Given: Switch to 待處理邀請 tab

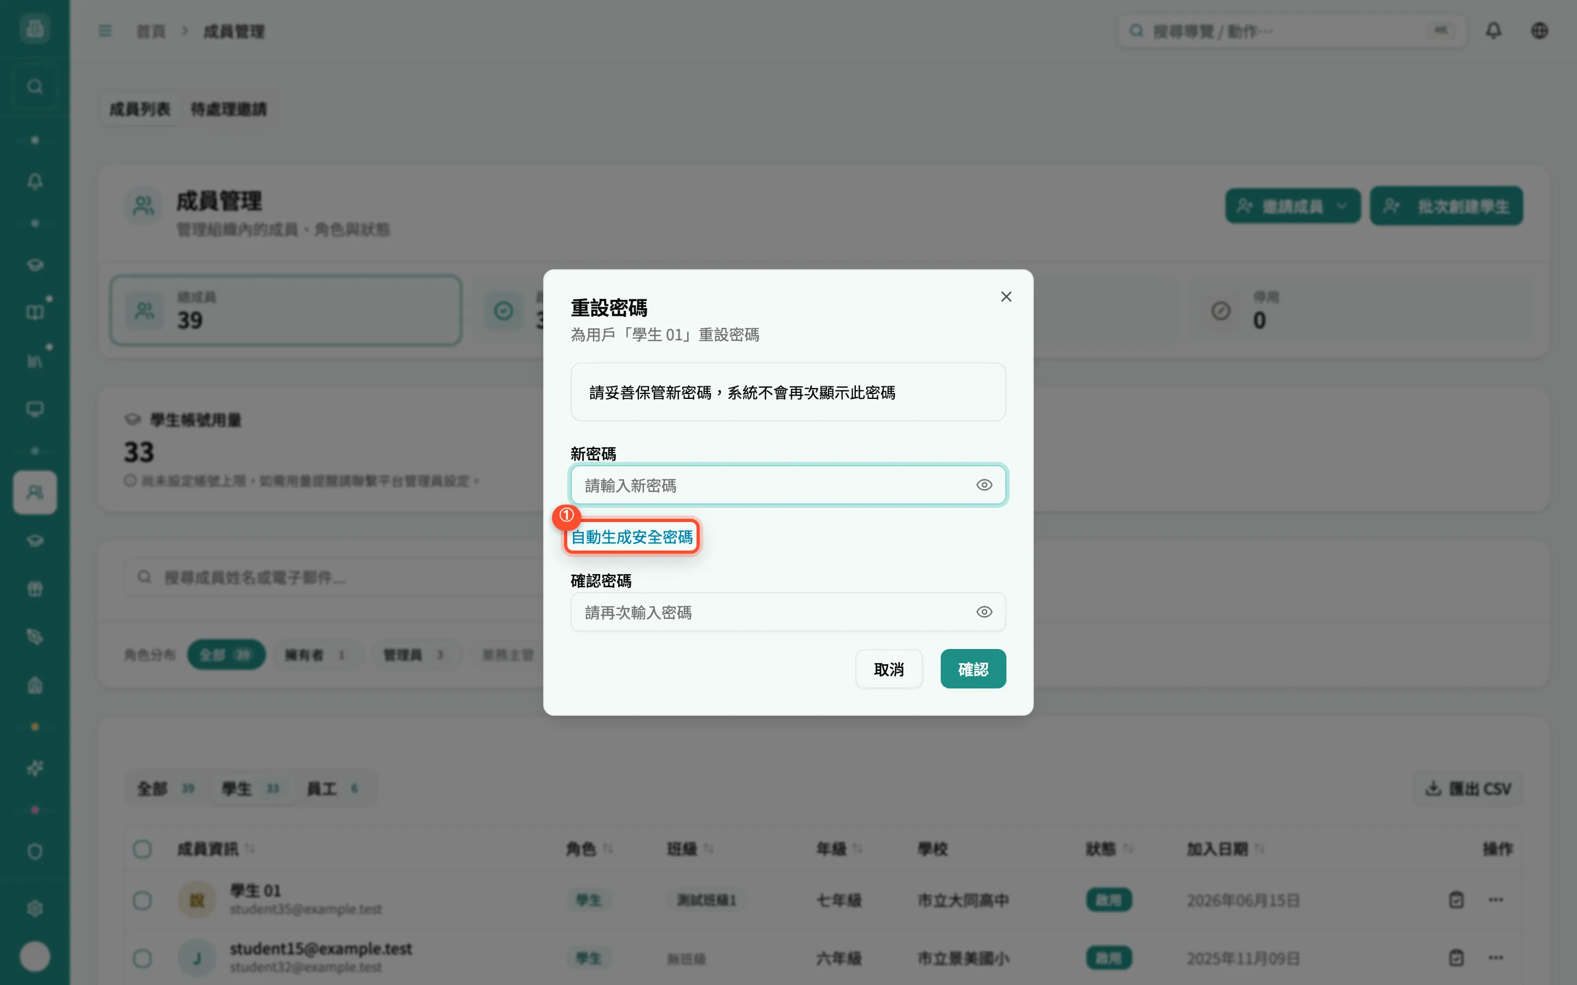Looking at the screenshot, I should click(228, 109).
